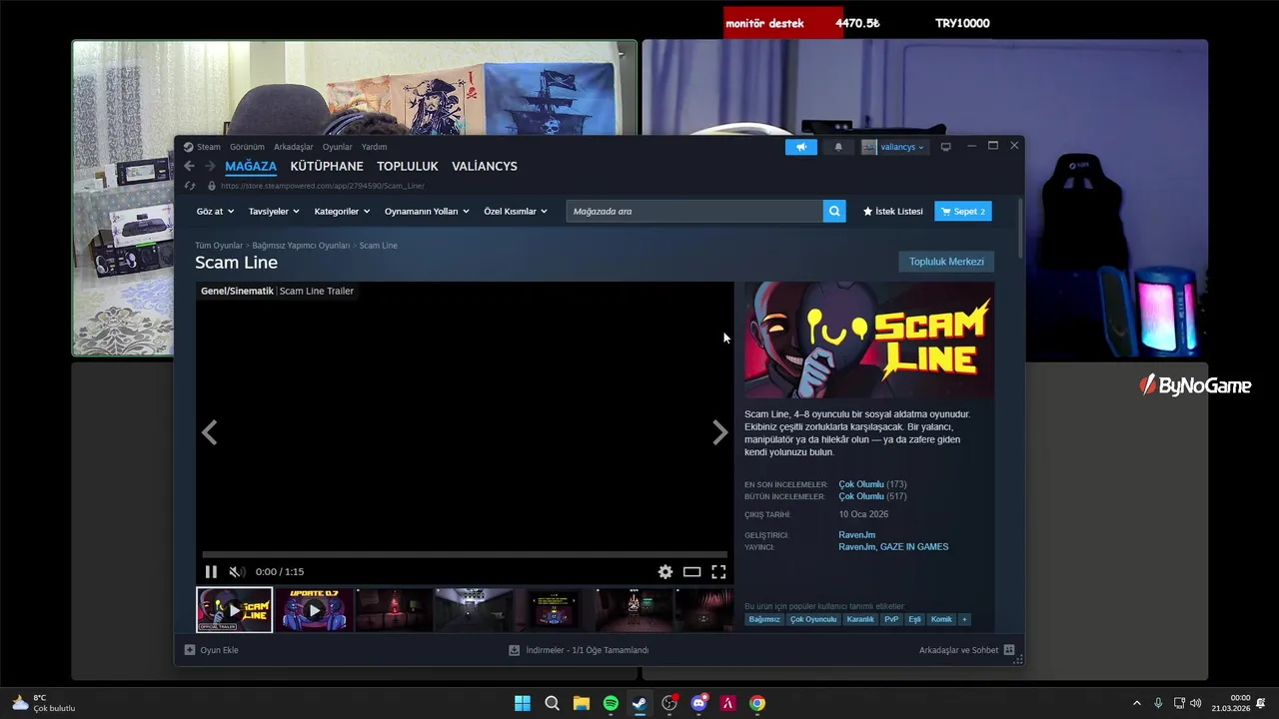Open the Yardım menu

coord(374,147)
